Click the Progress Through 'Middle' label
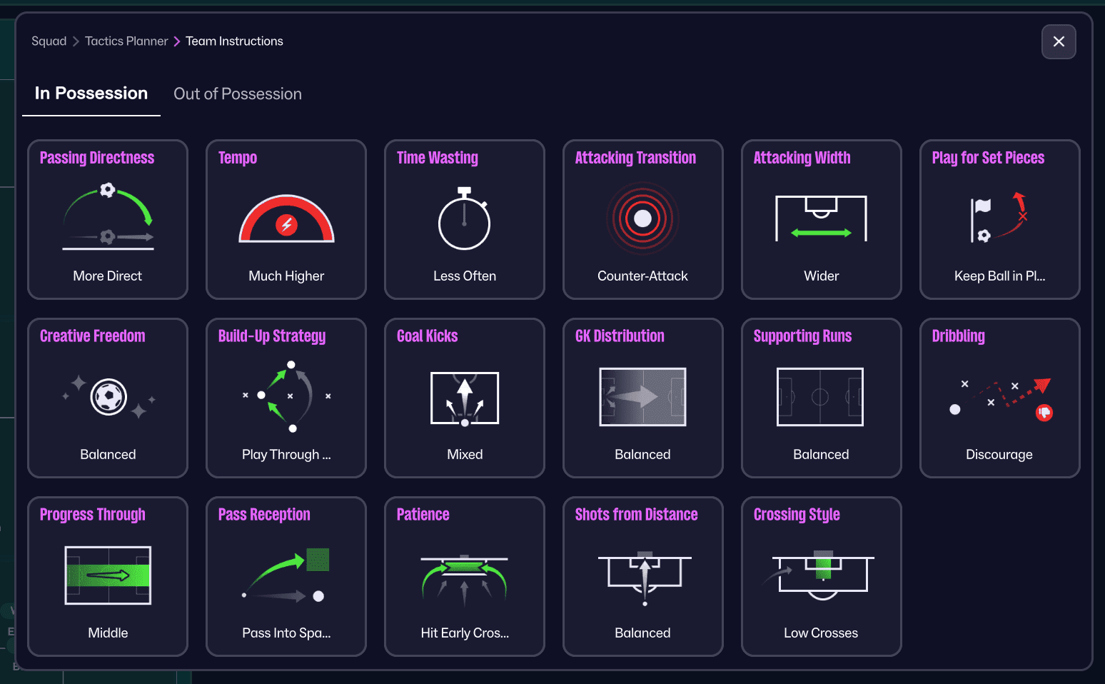Screen dimensions: 1105x684 [x=108, y=633]
